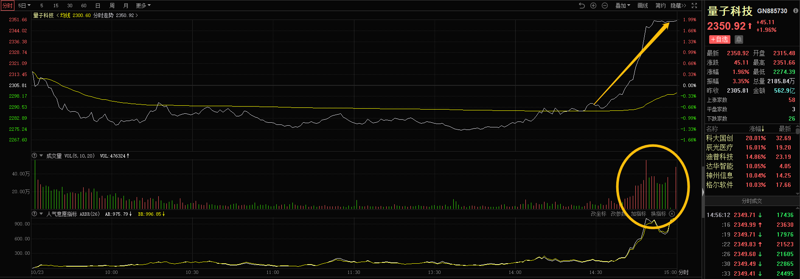Click the 最新 column header in list
Image resolution: width=800 pixels, height=279 pixels.
[785, 129]
